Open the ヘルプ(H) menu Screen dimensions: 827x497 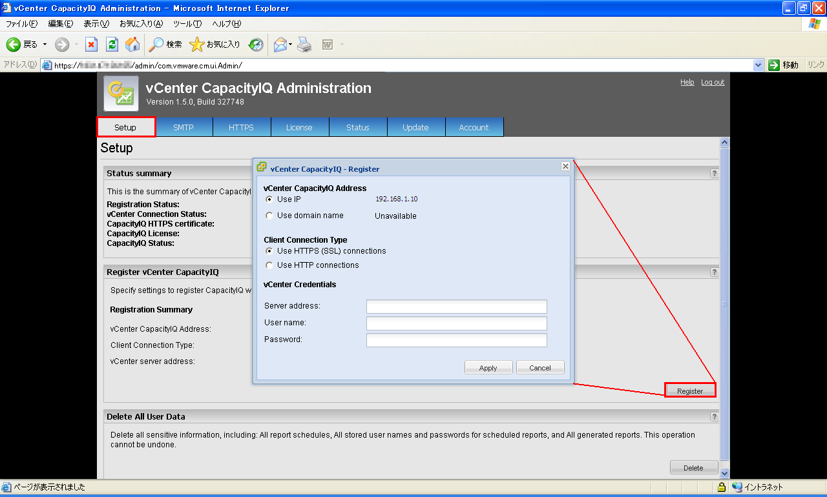click(227, 24)
